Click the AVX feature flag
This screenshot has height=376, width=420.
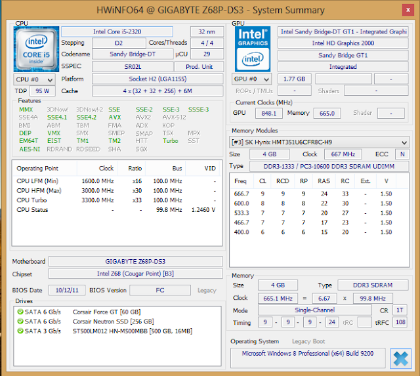[x=115, y=117]
